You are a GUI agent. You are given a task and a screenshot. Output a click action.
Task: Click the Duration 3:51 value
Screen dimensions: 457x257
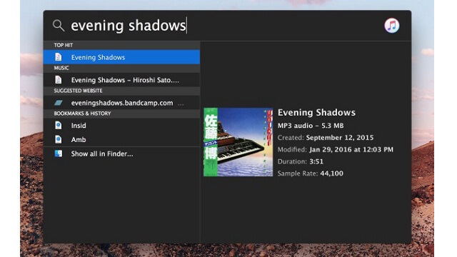tap(316, 161)
